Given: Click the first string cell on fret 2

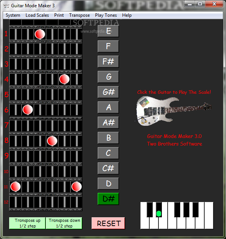Looking at the screenshot, I should [15, 49].
